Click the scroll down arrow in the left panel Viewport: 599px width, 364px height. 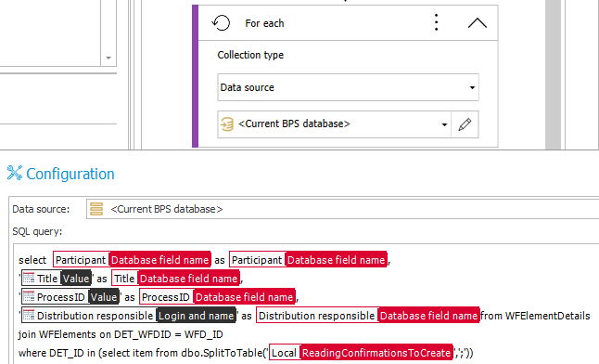108,58
